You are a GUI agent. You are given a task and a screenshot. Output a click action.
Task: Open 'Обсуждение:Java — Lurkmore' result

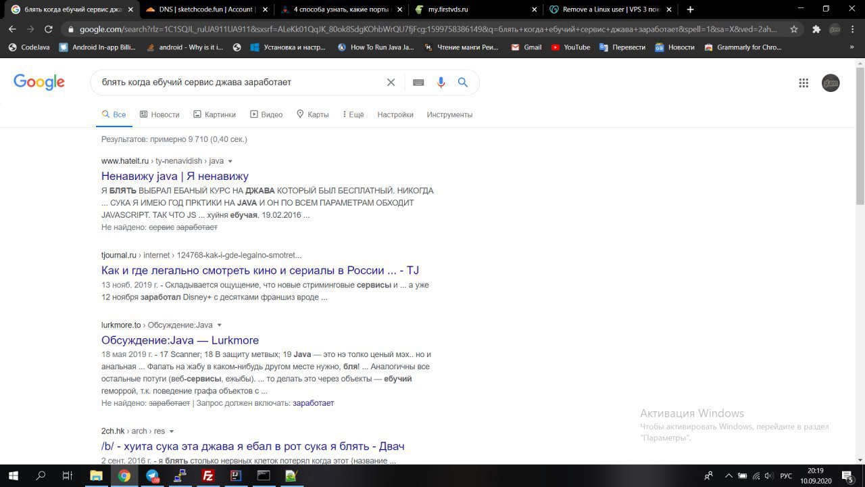(x=180, y=340)
